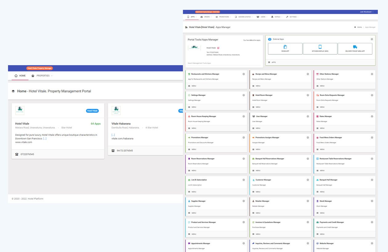The width and height of the screenshot is (388, 252).
Task: Expand the Recipe and Menu Manager chevron
Action: (308, 74)
